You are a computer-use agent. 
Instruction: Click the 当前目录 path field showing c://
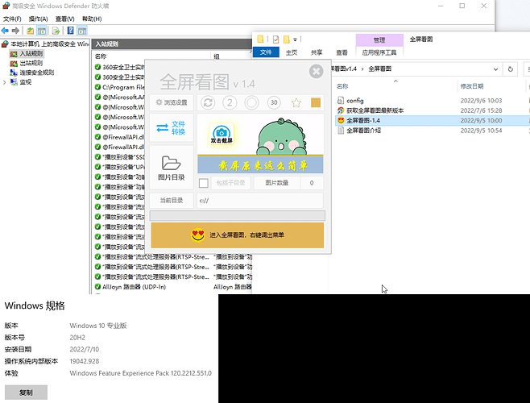coord(260,201)
